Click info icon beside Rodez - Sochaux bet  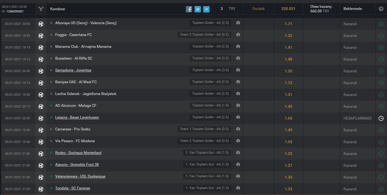[238, 153]
